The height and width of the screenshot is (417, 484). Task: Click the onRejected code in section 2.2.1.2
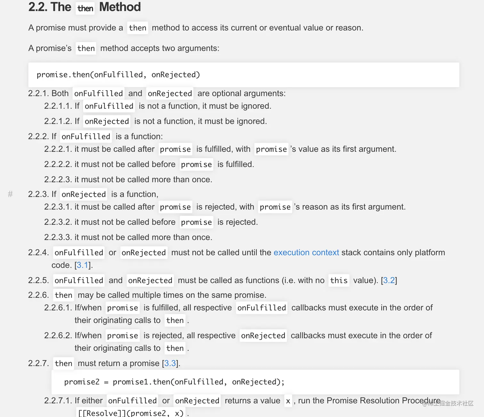(107, 122)
